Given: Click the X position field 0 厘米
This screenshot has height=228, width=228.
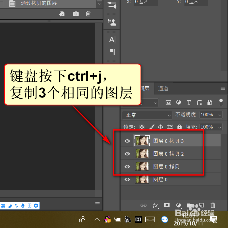Looking at the screenshot, I should coord(146,2).
